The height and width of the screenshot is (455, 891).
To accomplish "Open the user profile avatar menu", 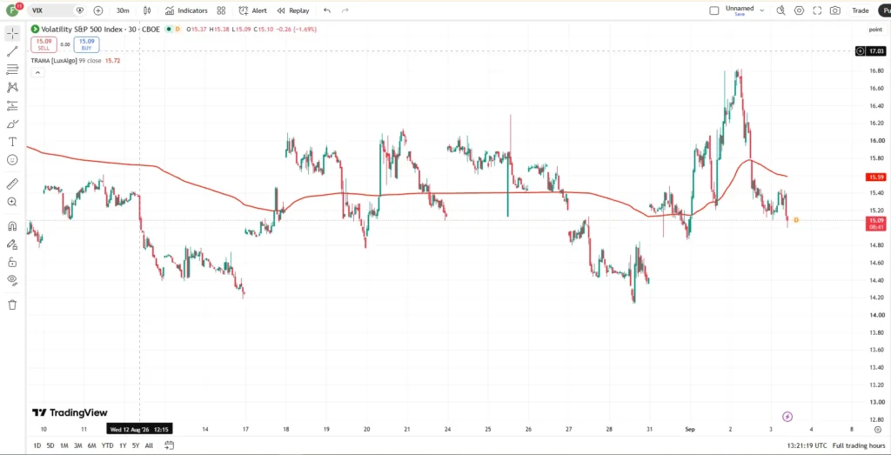I will 13,10.
